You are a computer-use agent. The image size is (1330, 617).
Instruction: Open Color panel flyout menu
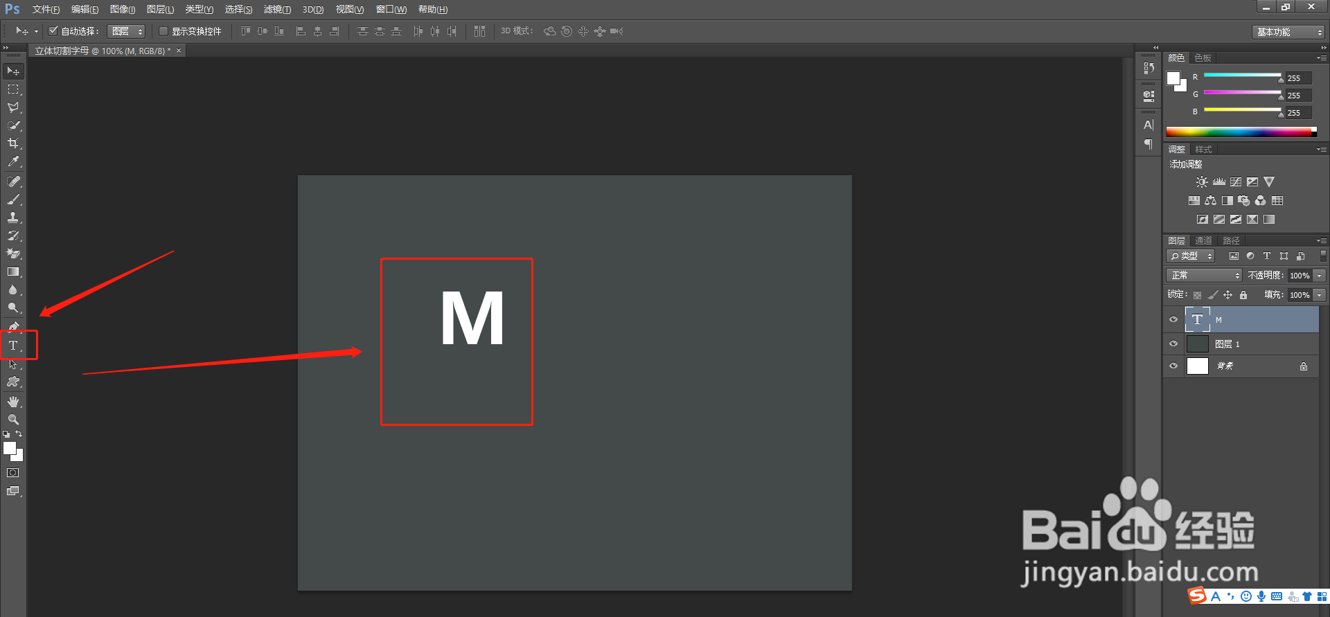click(1322, 58)
